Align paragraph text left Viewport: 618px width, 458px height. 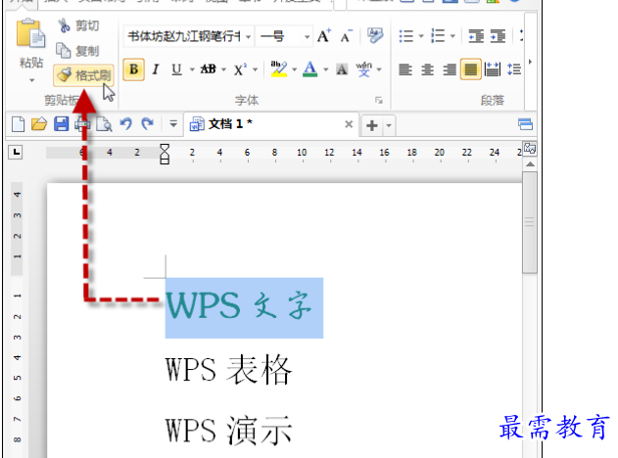click(x=405, y=69)
